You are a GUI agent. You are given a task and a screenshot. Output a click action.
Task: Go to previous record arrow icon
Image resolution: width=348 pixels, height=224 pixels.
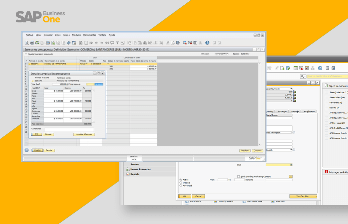pos(96,43)
